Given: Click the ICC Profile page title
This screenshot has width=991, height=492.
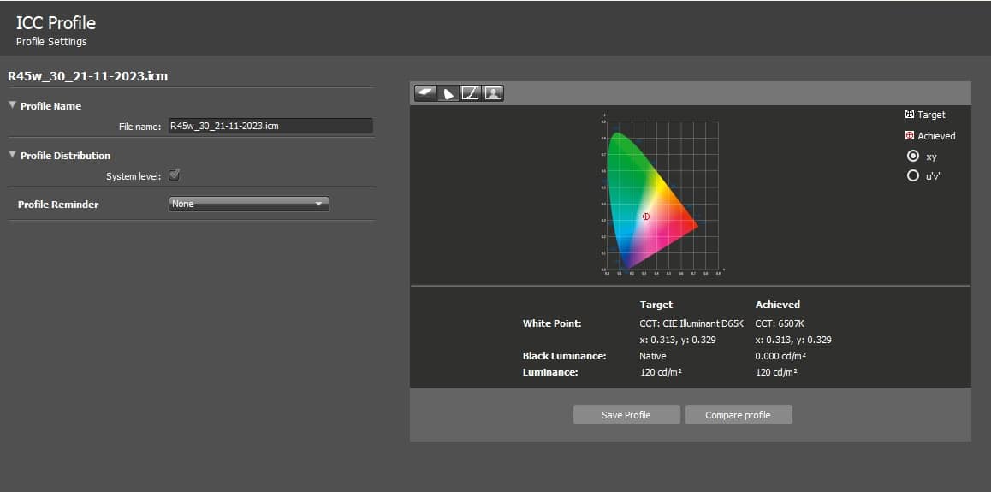Looking at the screenshot, I should (x=56, y=23).
